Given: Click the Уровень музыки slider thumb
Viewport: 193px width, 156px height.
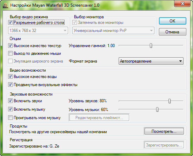Looking at the screenshot, I should coord(157,109).
